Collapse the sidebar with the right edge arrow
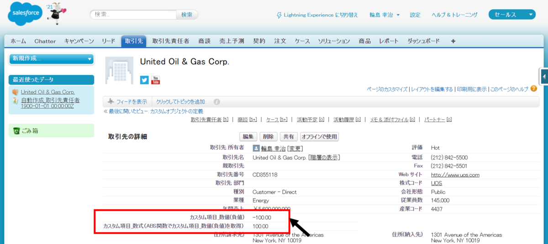548x244 pixels. click(543, 76)
